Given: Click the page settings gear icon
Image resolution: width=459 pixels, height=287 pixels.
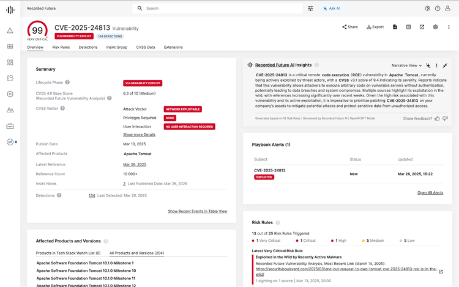Looking at the screenshot, I should (435, 27).
